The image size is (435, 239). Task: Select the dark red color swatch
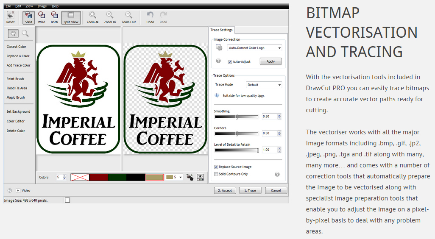tap(98, 177)
